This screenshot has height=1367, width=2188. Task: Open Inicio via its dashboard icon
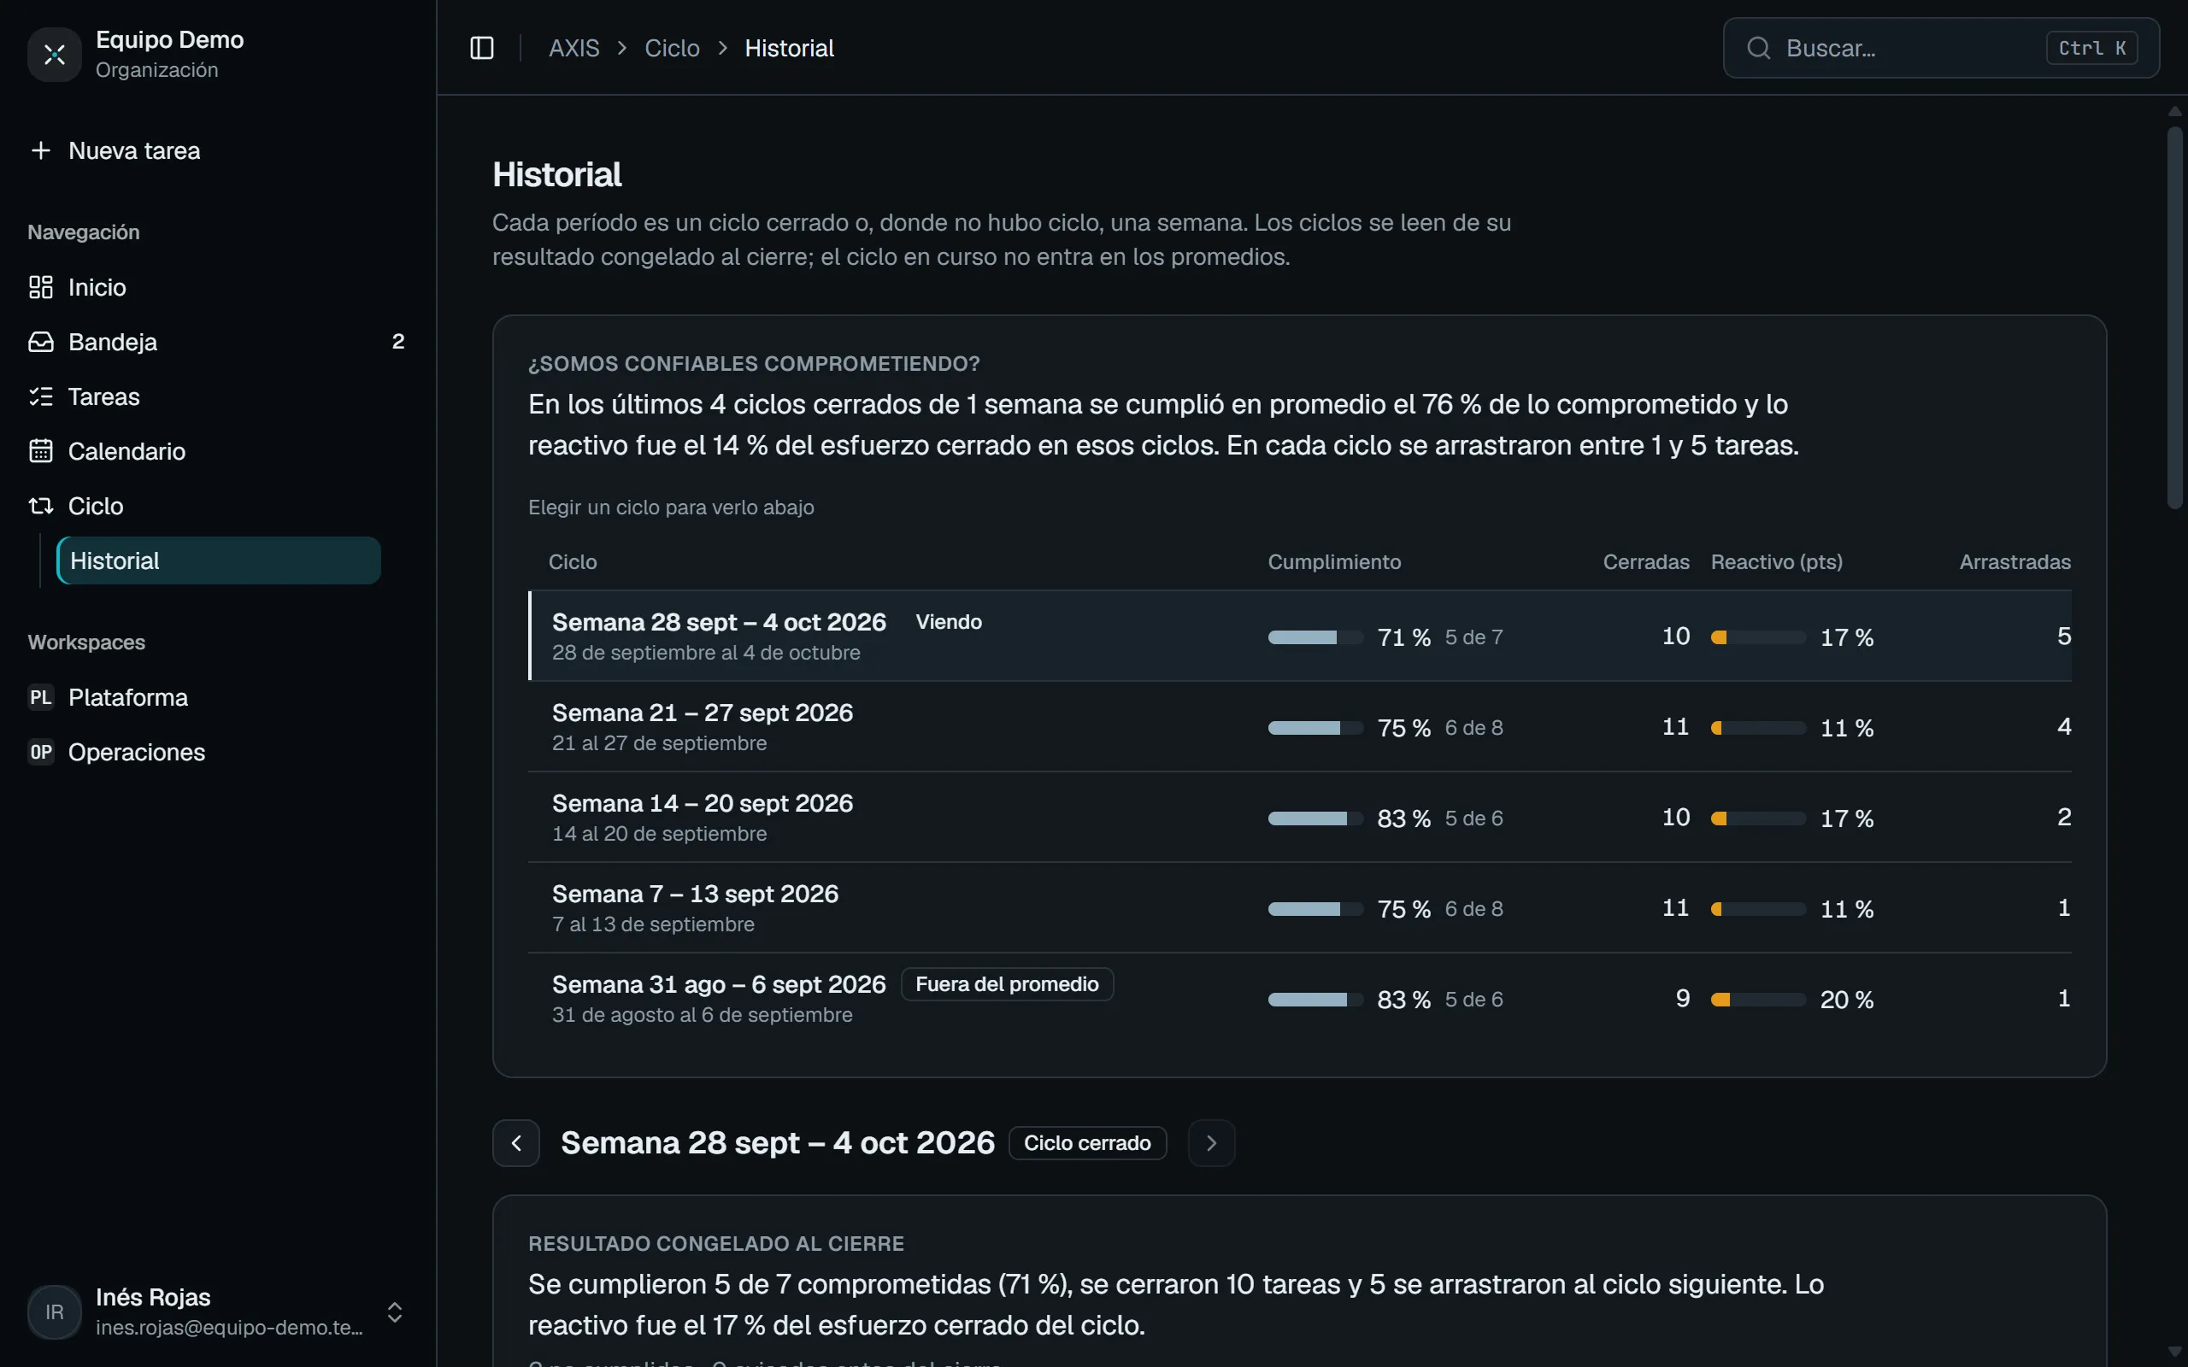41,288
